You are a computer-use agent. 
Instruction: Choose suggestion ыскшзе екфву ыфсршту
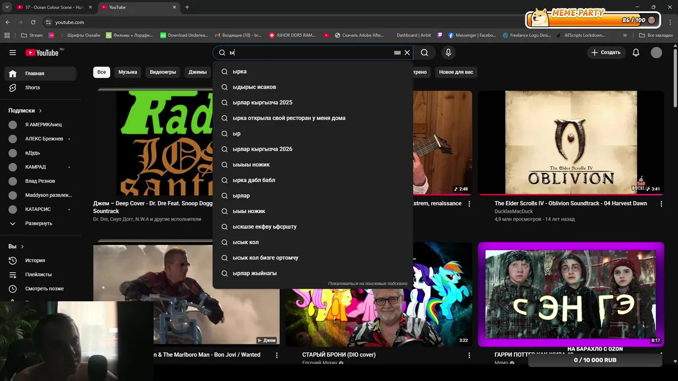coord(313,226)
